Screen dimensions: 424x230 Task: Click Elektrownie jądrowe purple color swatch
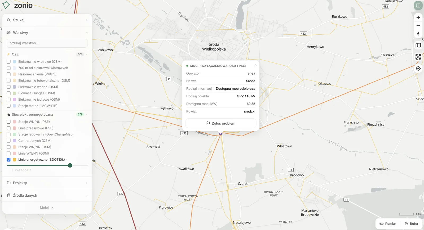tap(15, 100)
